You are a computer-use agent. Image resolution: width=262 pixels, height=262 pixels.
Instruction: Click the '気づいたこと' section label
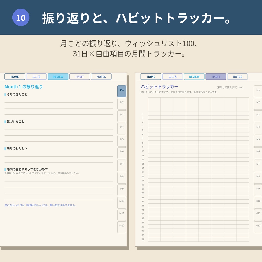coord(15,122)
